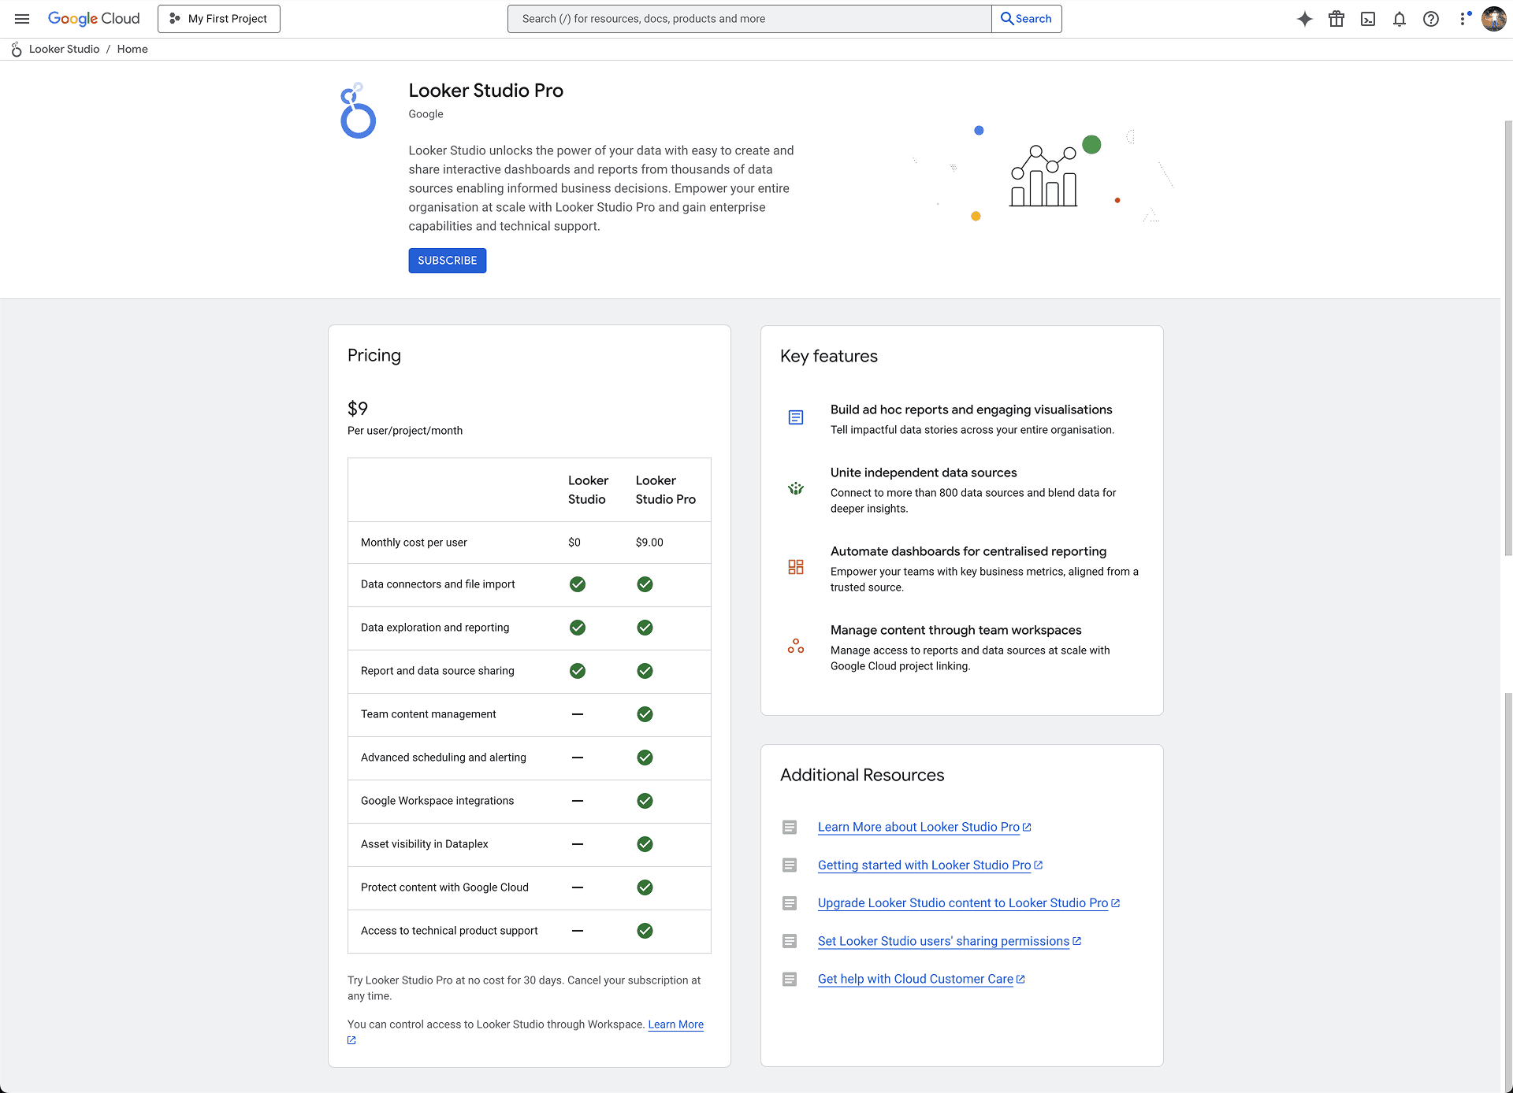
Task: Open the notifications bell
Action: tap(1400, 19)
